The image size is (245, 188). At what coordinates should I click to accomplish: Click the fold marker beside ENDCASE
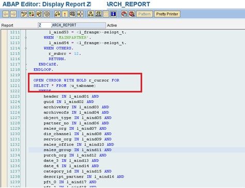point(26,64)
